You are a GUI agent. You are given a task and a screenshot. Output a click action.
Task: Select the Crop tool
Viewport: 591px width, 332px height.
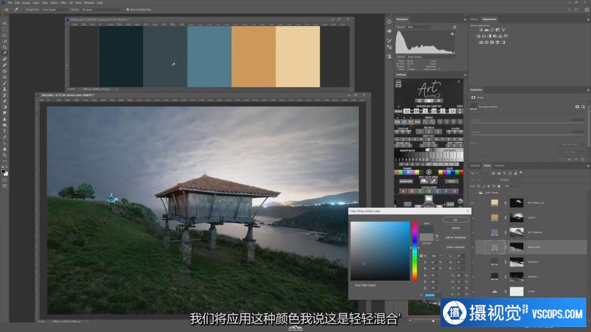(x=4, y=47)
